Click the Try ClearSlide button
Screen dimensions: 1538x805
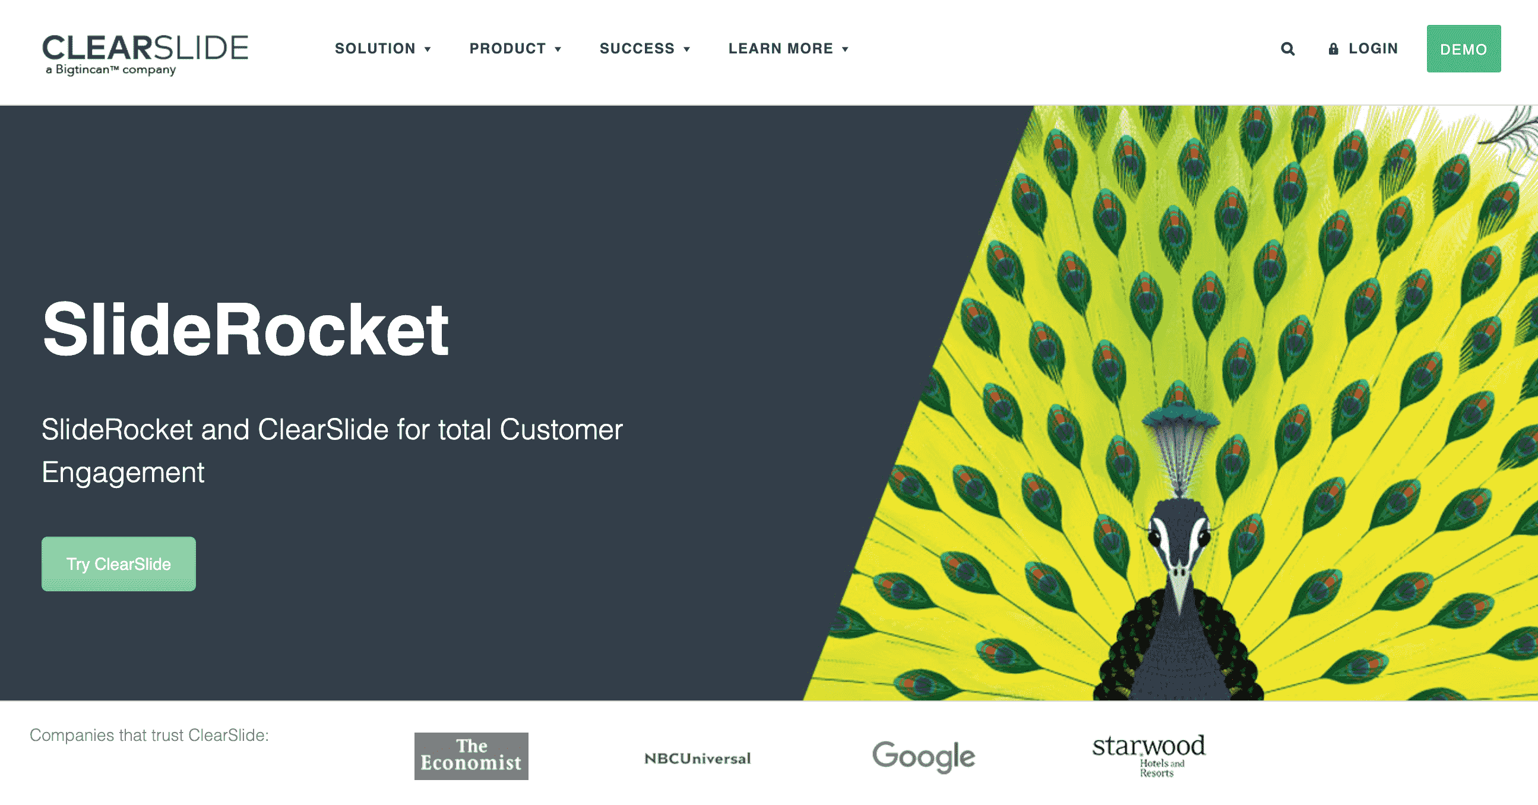120,564
